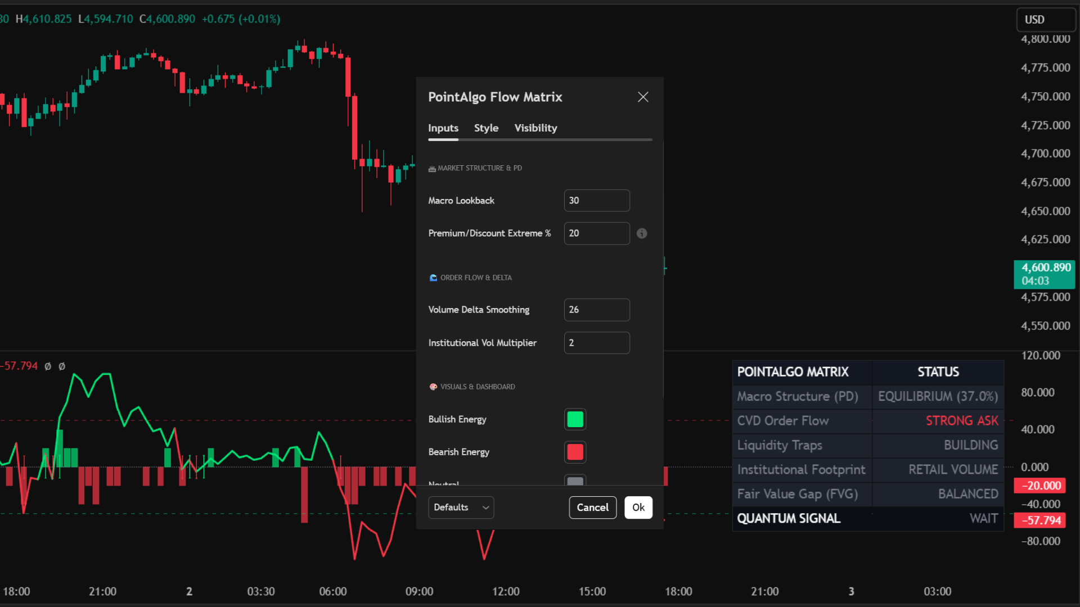Confirm settings by clicking Ok

point(638,507)
